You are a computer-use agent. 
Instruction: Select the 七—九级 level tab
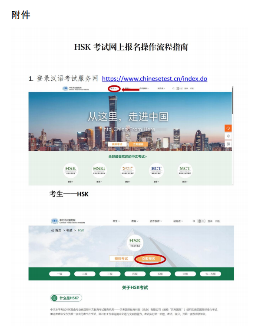pyautogui.click(x=210, y=274)
